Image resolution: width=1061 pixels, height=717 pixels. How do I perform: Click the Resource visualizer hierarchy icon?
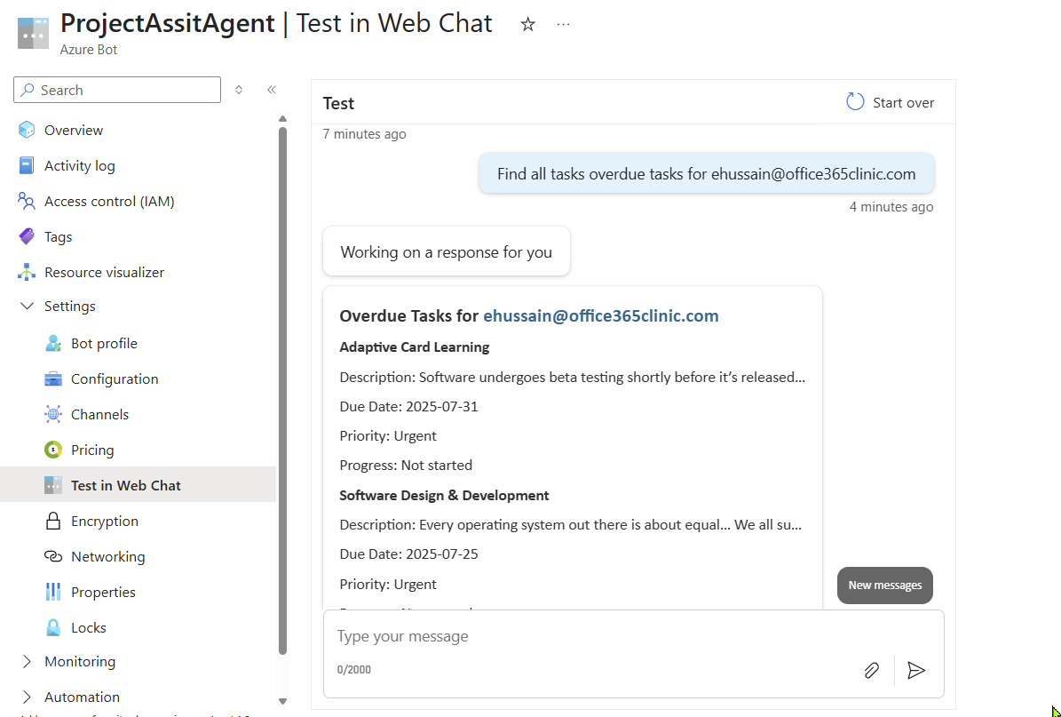27,272
